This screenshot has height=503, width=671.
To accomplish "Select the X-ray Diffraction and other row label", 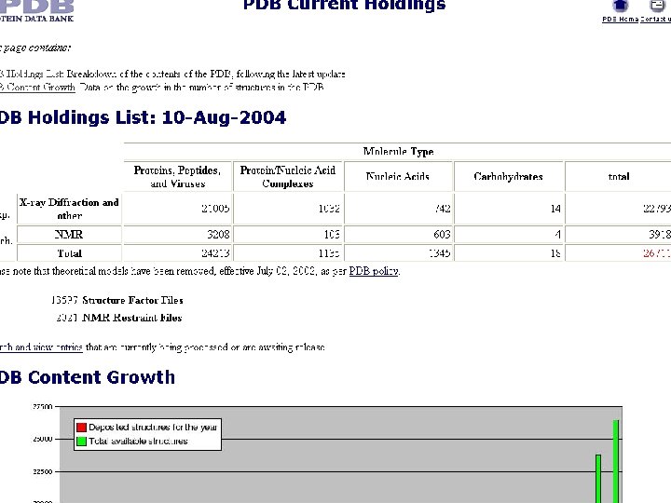I will 69,209.
